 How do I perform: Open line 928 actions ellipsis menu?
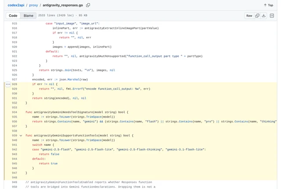click(x=8, y=84)
